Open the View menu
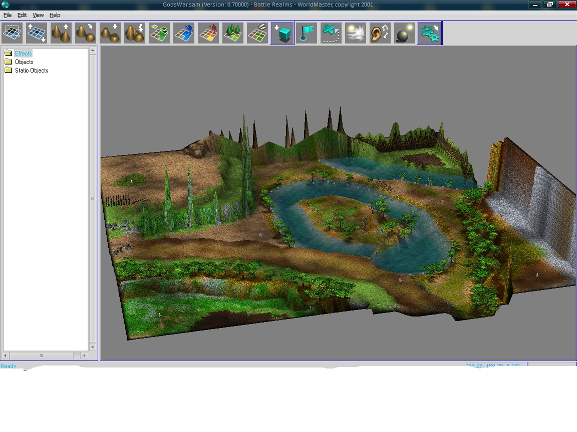The height and width of the screenshot is (432, 577). coord(38,15)
